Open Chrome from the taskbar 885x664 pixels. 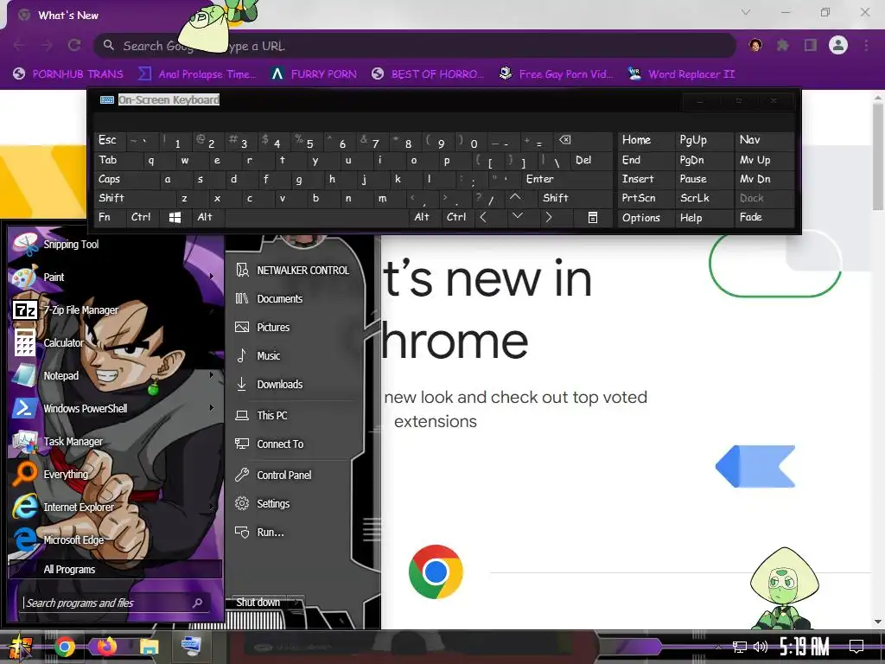click(x=64, y=647)
